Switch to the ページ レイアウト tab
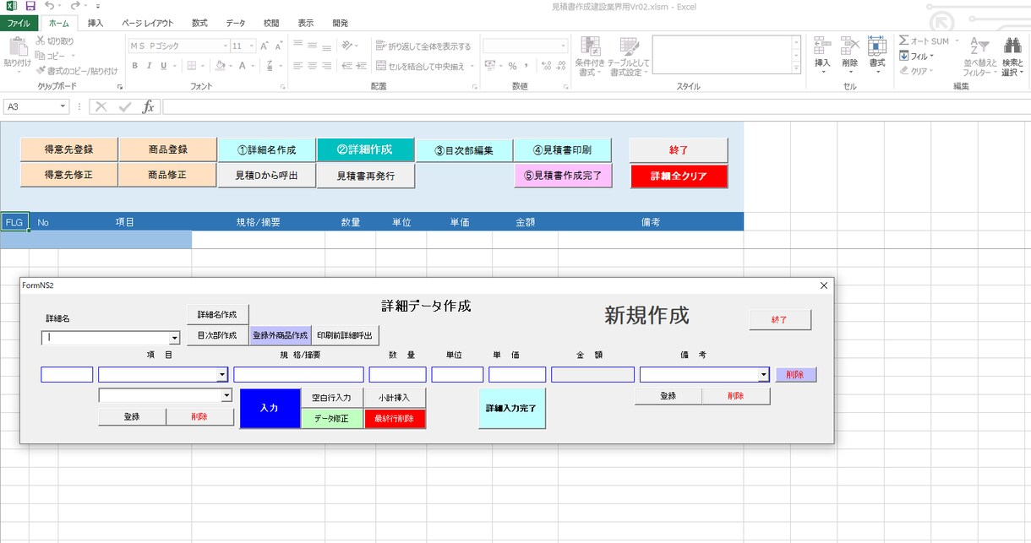 [x=147, y=24]
